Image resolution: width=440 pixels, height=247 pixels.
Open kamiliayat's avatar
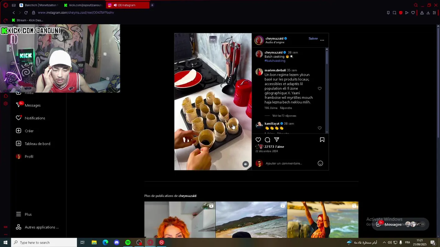(x=259, y=125)
